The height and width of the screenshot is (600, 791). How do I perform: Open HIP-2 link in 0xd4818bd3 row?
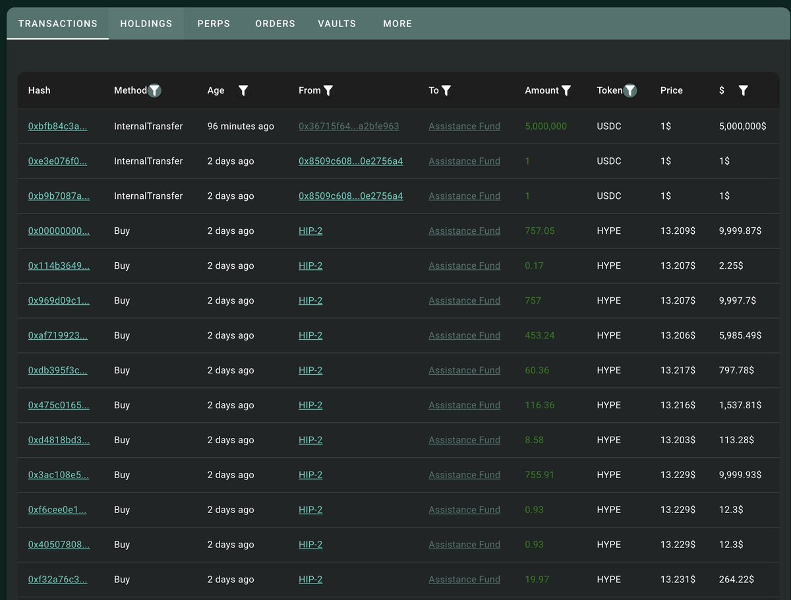pos(310,441)
